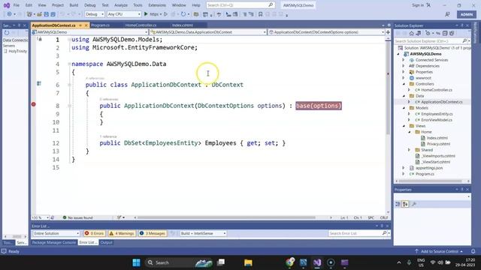
Task: Click the wrench icon in Properties panel
Action: pos(413,204)
